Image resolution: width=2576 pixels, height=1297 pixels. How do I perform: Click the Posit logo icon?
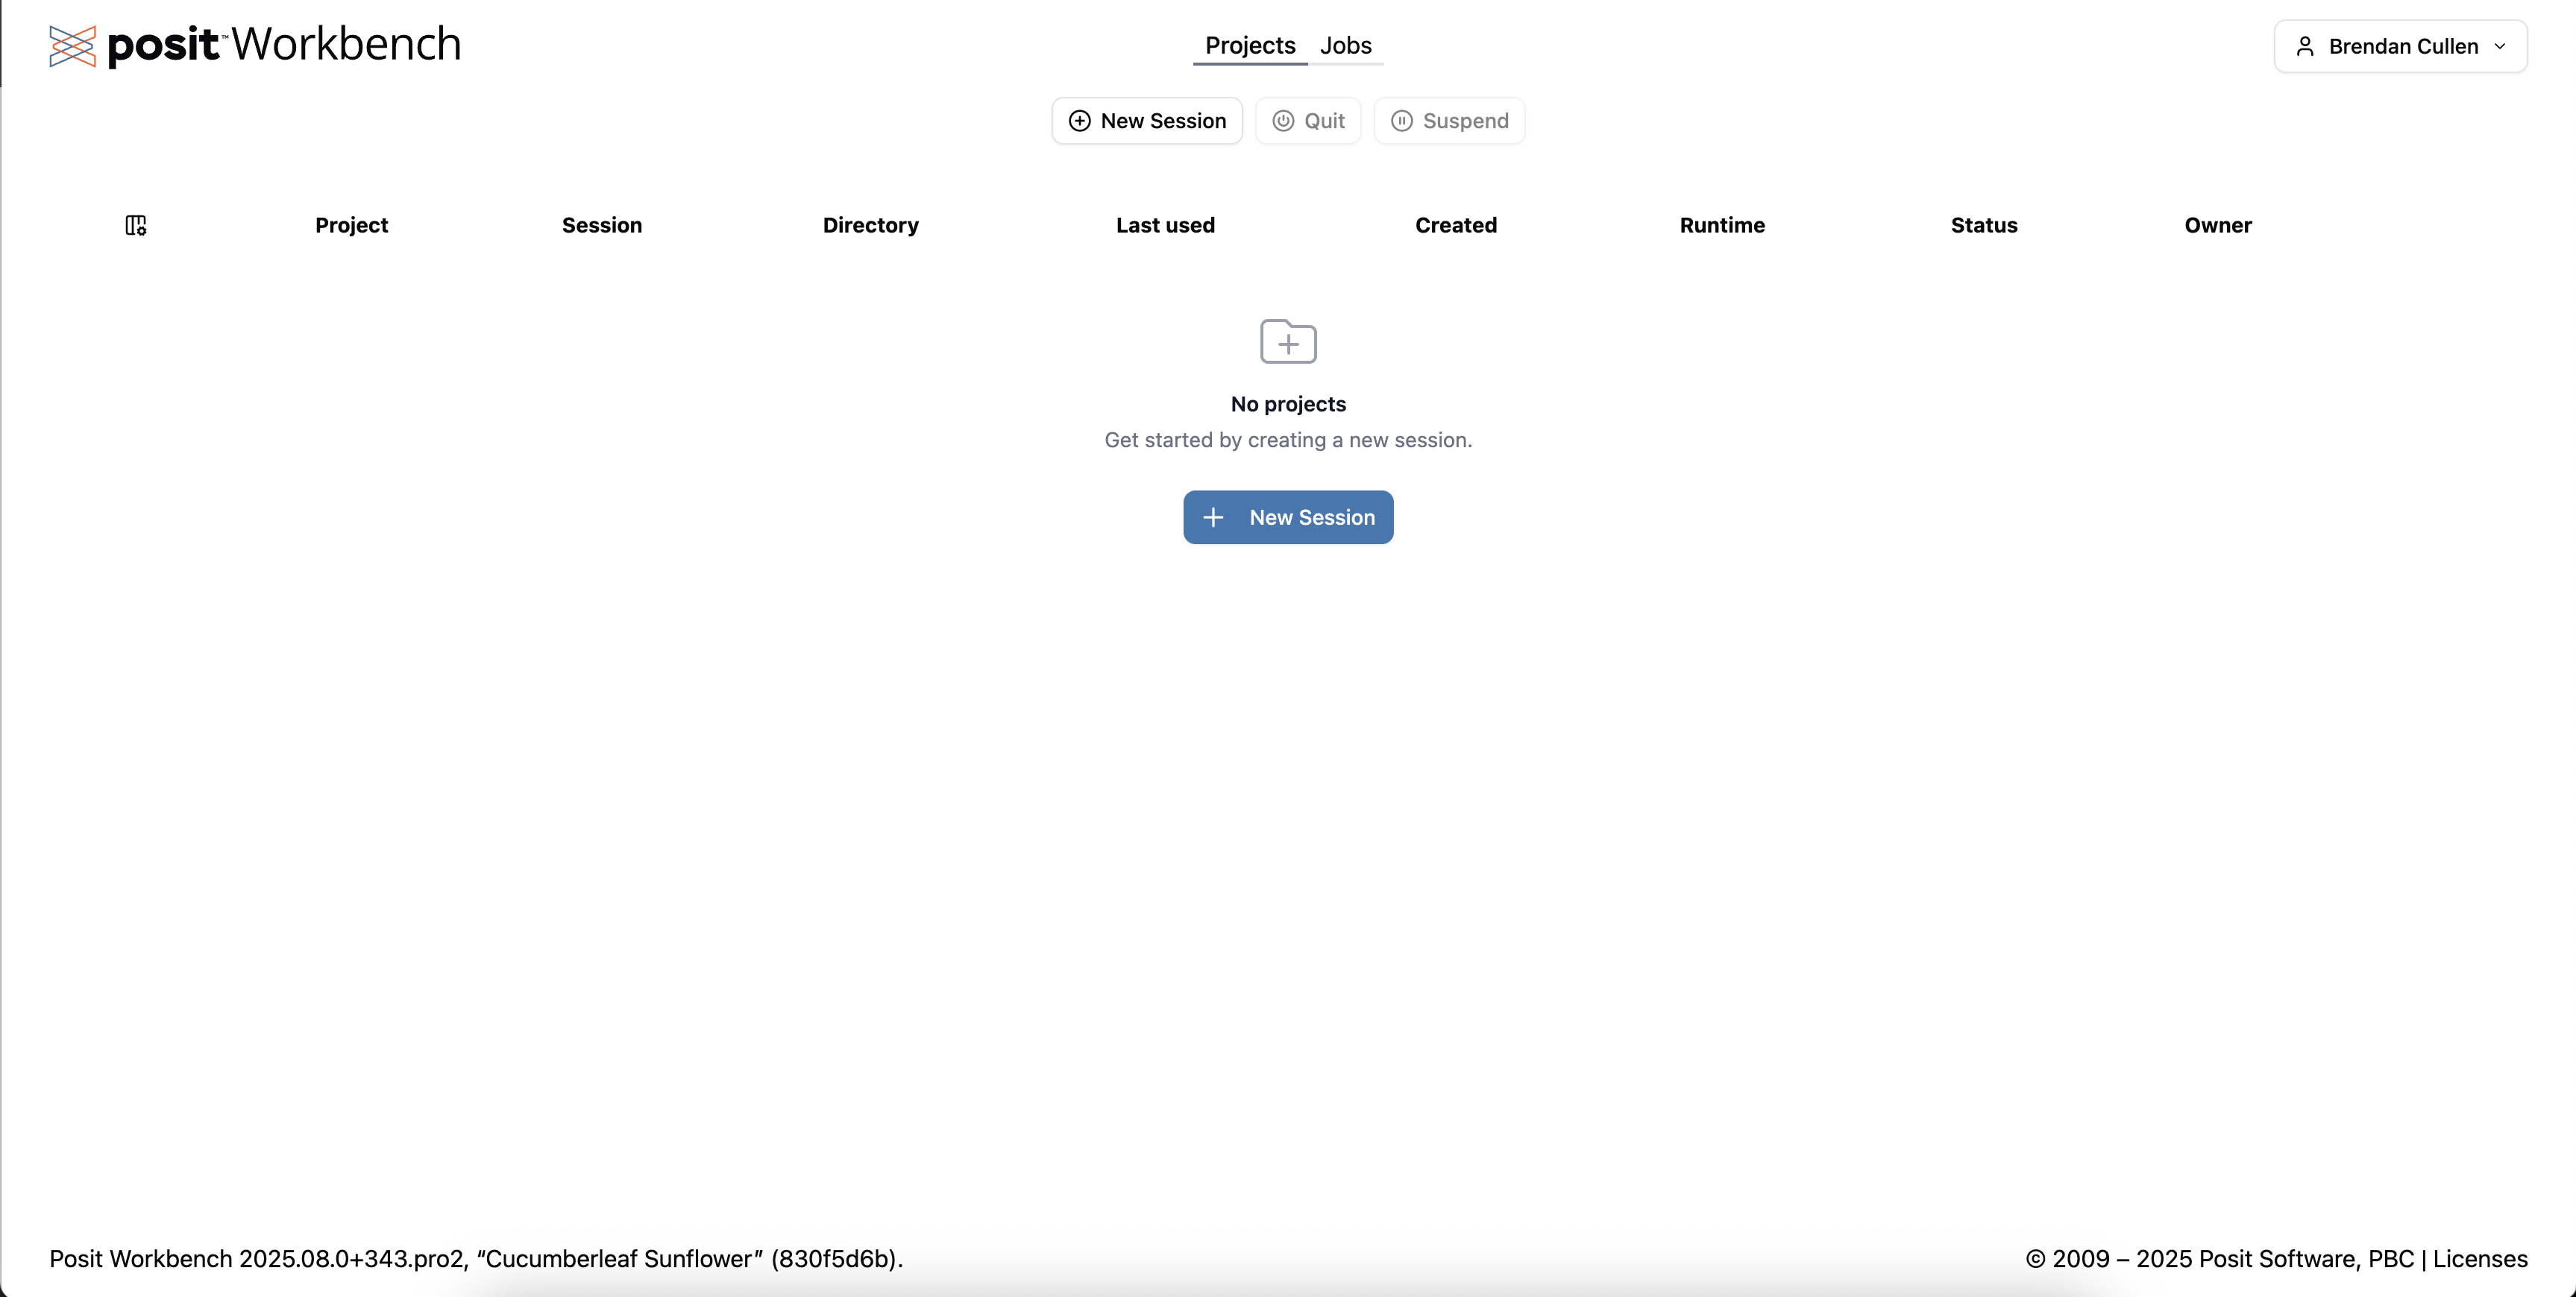tap(72, 46)
